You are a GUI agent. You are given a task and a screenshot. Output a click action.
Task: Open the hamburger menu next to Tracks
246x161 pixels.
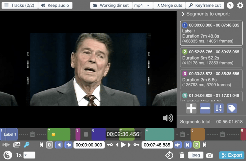tap(6, 6)
